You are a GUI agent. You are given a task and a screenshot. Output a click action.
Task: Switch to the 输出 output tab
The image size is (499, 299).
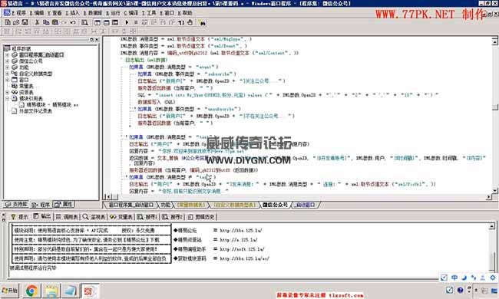click(42, 217)
